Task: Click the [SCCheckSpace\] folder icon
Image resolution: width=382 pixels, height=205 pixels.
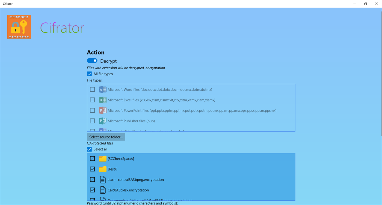Action: click(x=102, y=158)
